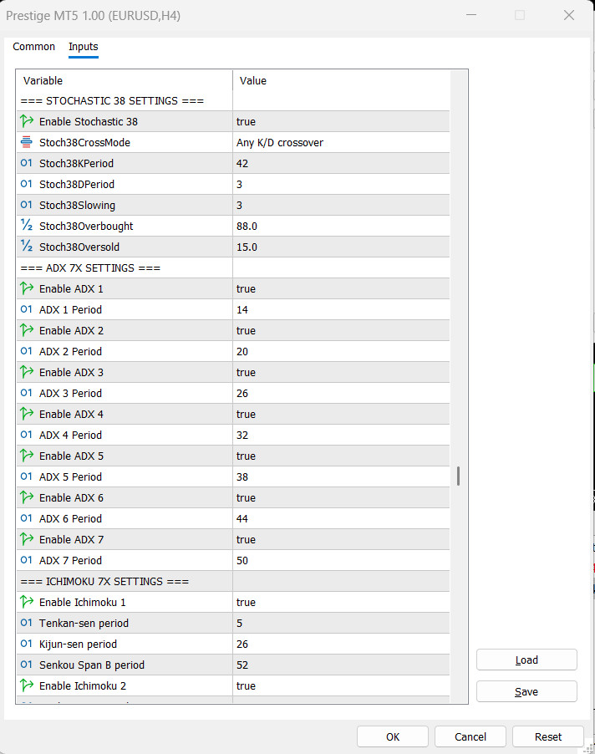Click the boolean icon beside Enable Stochastic 38
This screenshot has height=754, width=595.
pyautogui.click(x=27, y=122)
